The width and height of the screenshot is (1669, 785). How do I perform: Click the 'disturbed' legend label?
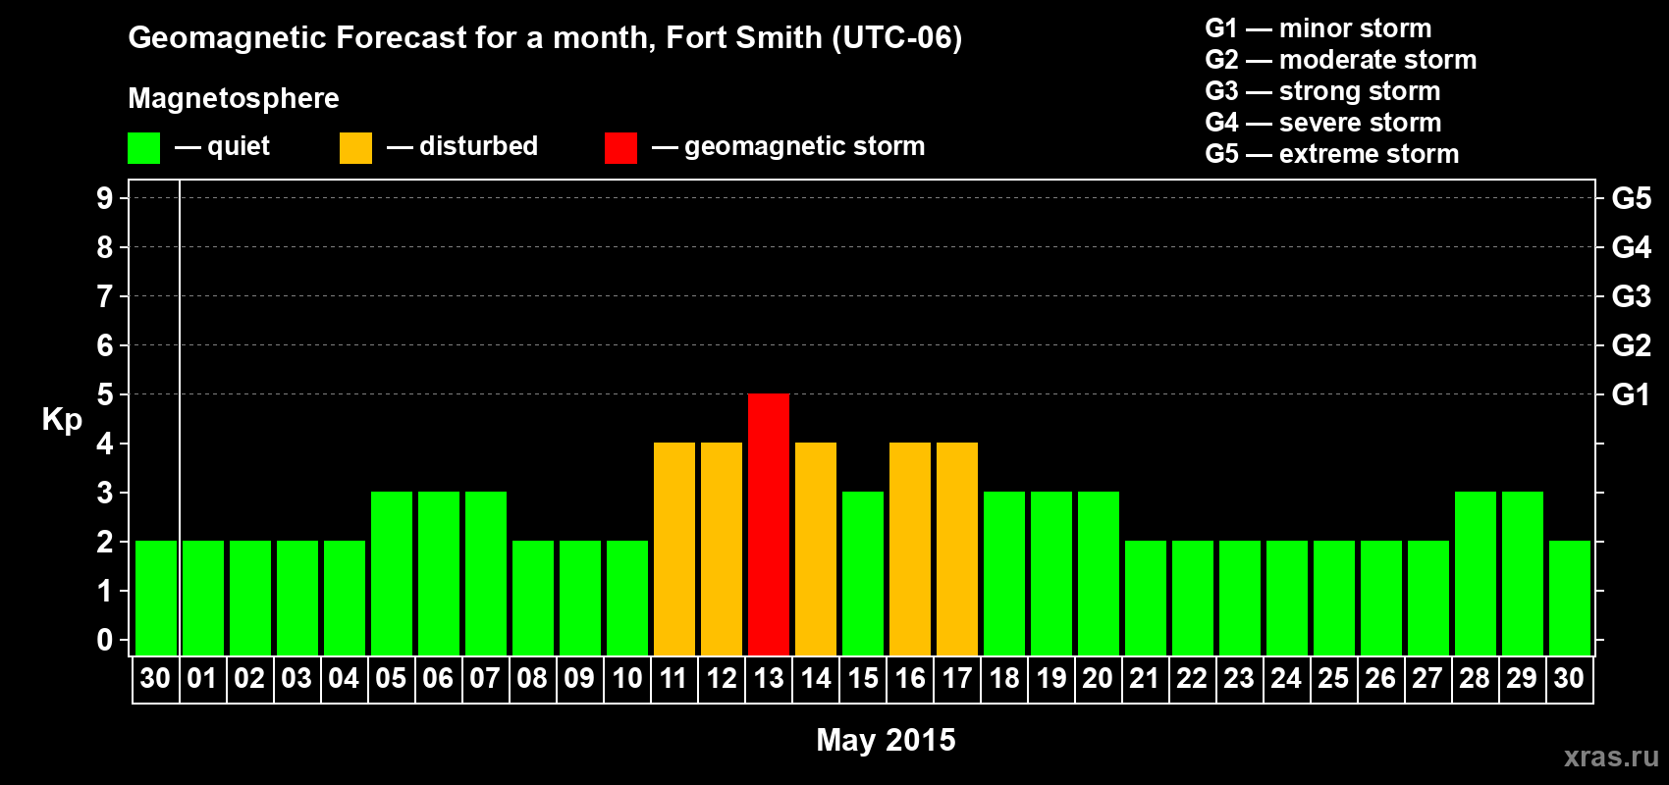[x=478, y=146]
